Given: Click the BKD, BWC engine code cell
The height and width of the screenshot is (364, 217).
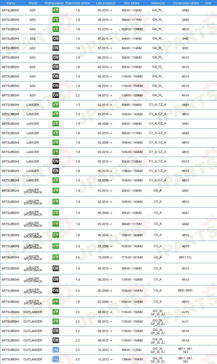Looking at the screenshot, I should point(185,290).
